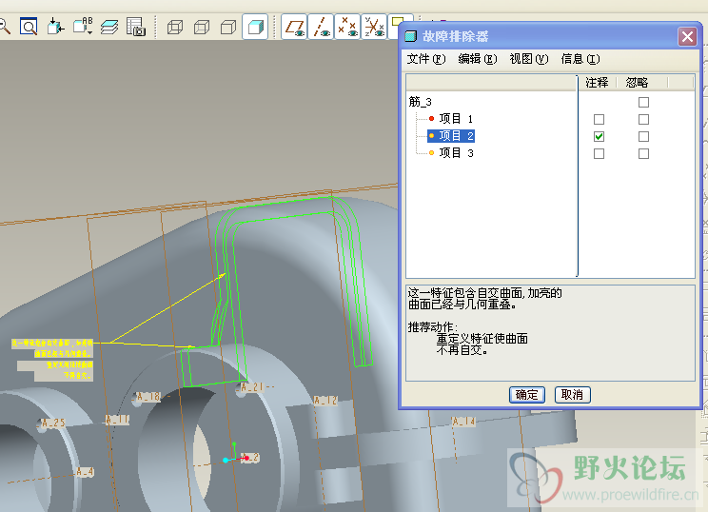The height and width of the screenshot is (512, 708).
Task: Open the 视图(V) menu
Action: pos(529,59)
